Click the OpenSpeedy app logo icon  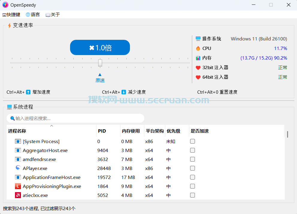click(5, 5)
